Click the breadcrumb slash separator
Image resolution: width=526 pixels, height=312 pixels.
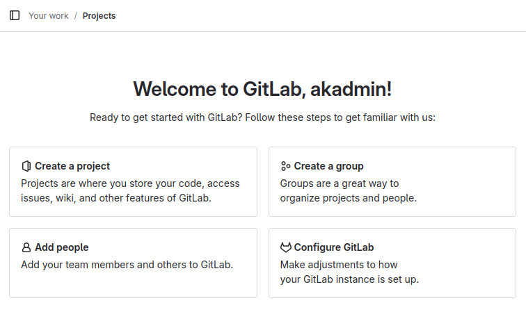click(x=76, y=15)
